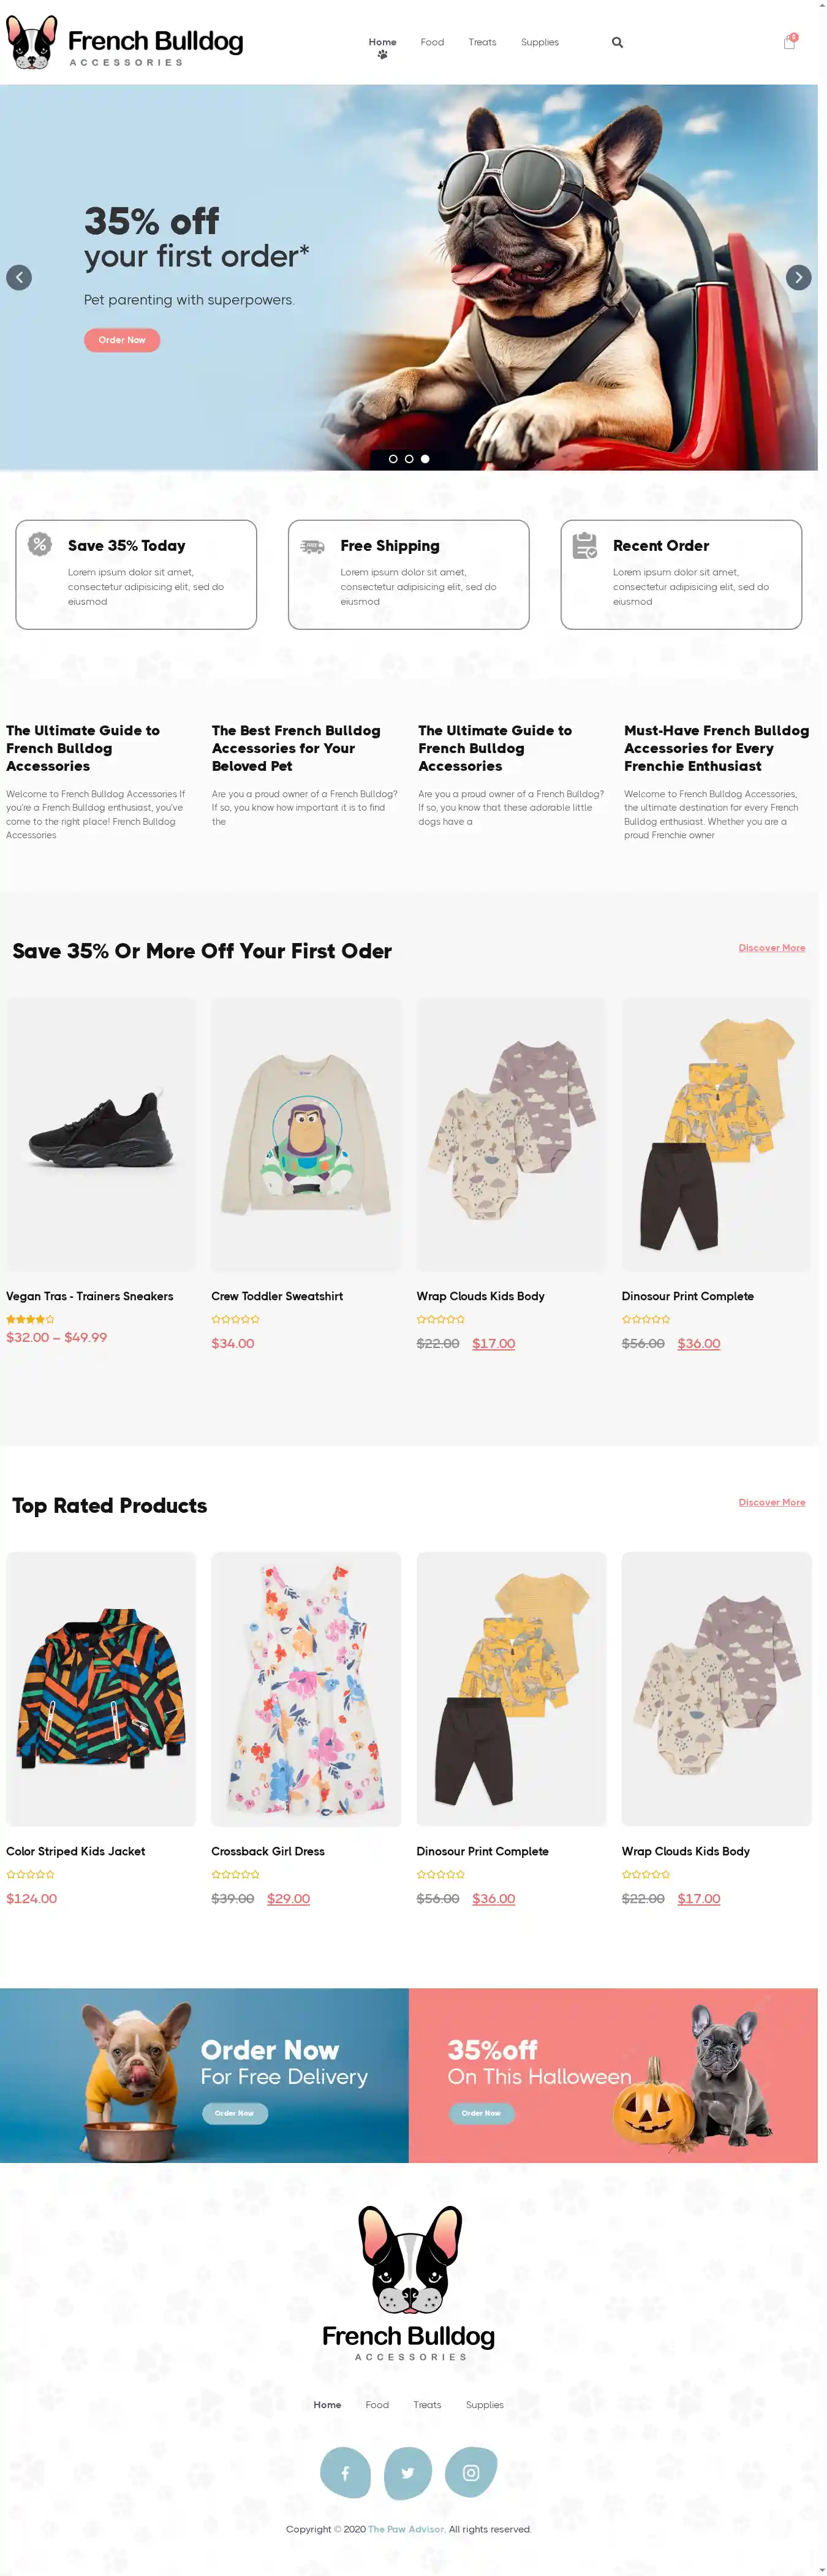Select the third slider pagination dot
This screenshot has width=827, height=2576.
click(425, 459)
